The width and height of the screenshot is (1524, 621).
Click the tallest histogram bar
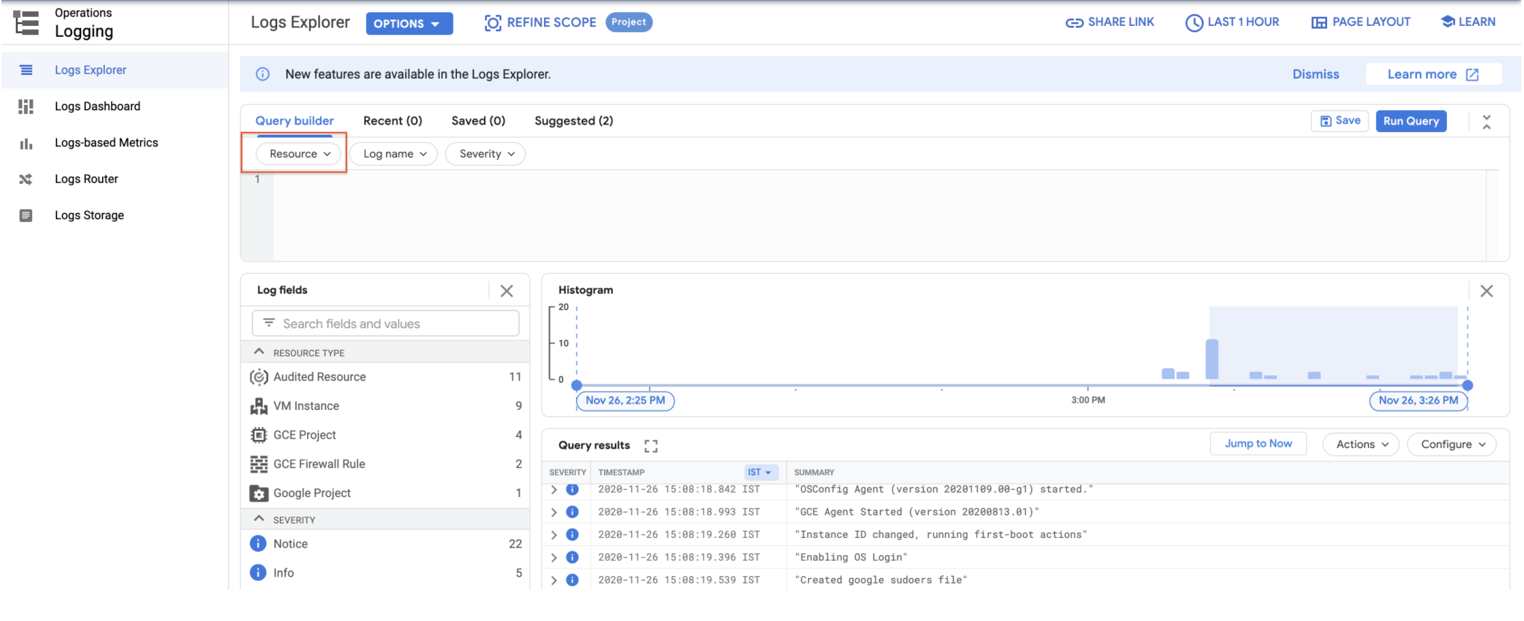point(1212,359)
